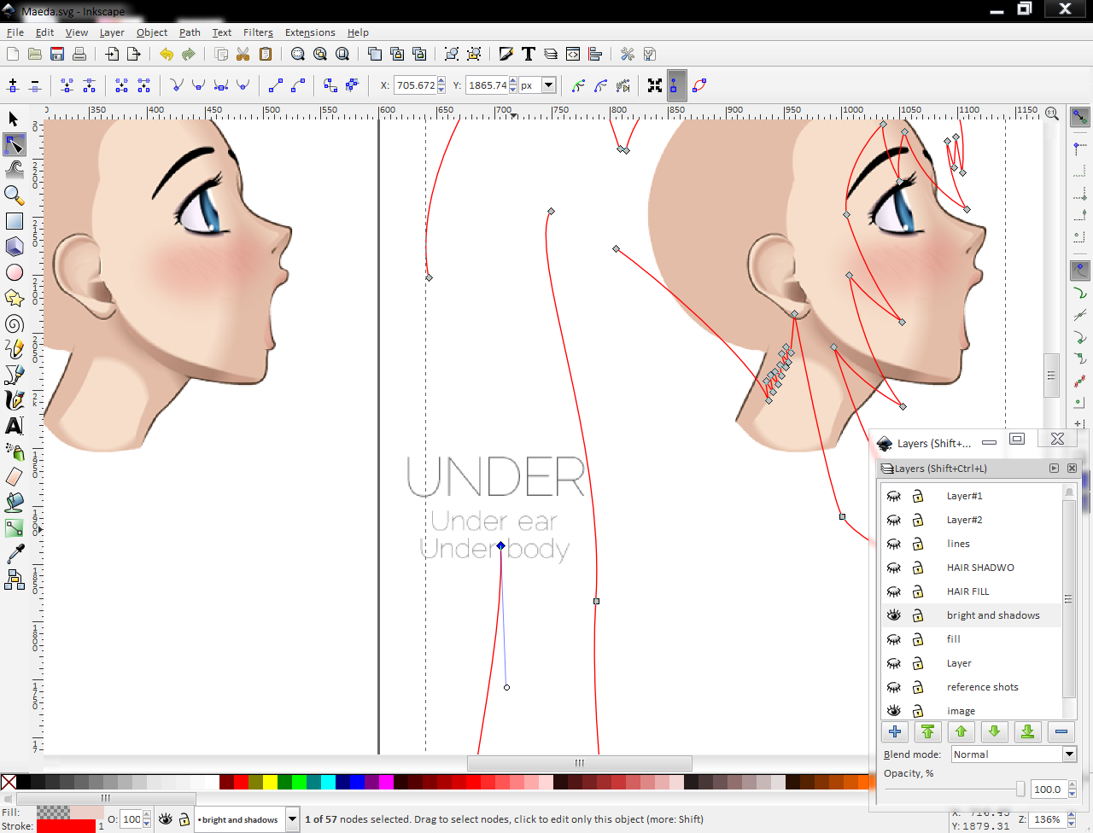1093x833 pixels.
Task: Click the Save document icon
Action: [x=57, y=54]
